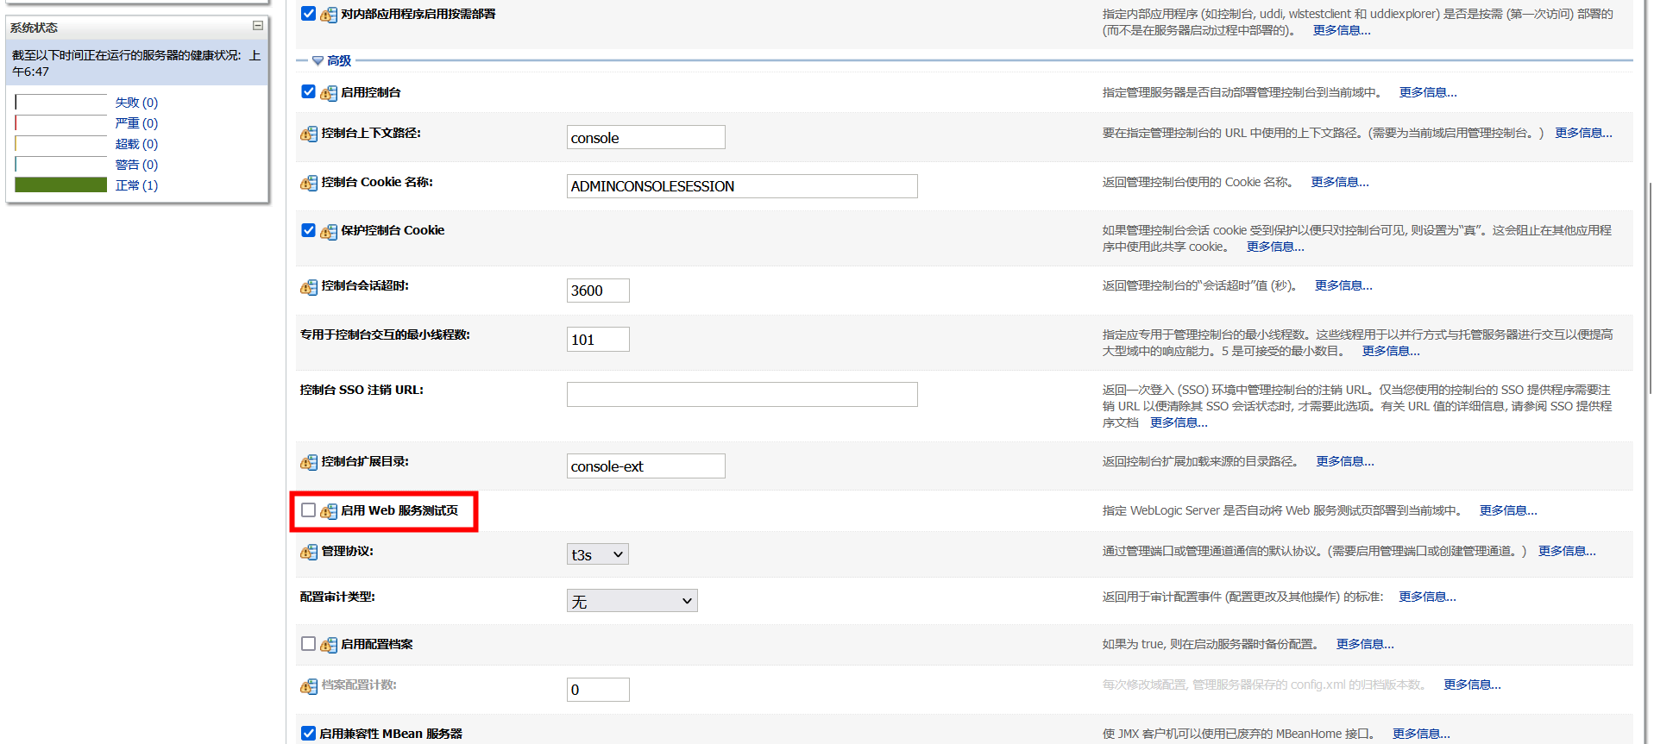The width and height of the screenshot is (1654, 744).
Task: Click the page vertical scrollbar
Action: (1650, 289)
